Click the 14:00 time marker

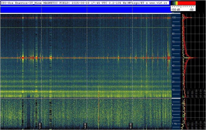(85, 126)
